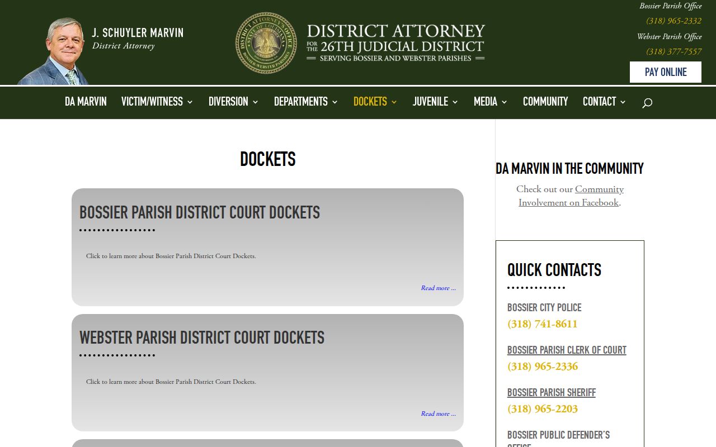Call Bossier Parish Office number (318) 965-2332
The image size is (716, 447).
click(x=673, y=21)
